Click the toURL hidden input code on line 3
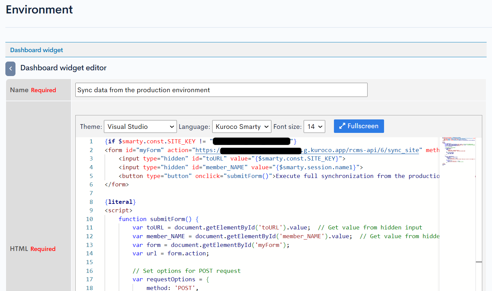This screenshot has width=492, height=291. pos(232,158)
